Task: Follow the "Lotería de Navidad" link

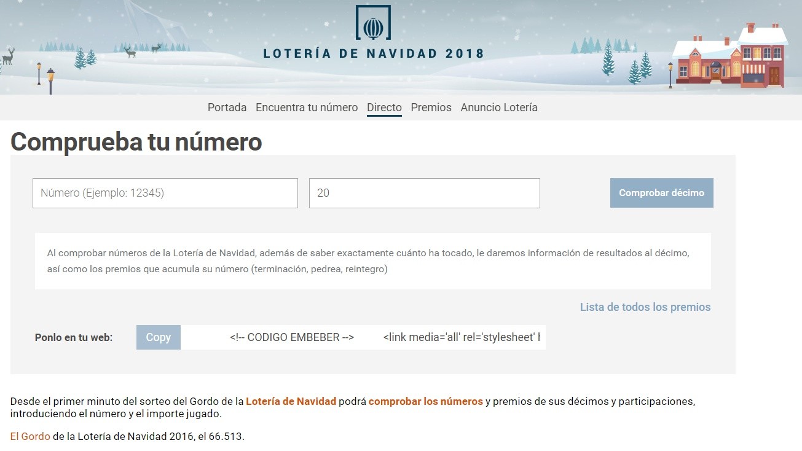Action: 291,401
